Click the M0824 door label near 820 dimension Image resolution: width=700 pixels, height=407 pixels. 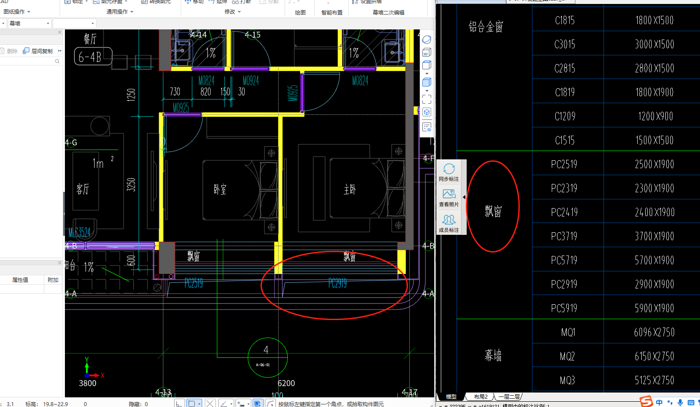click(206, 80)
